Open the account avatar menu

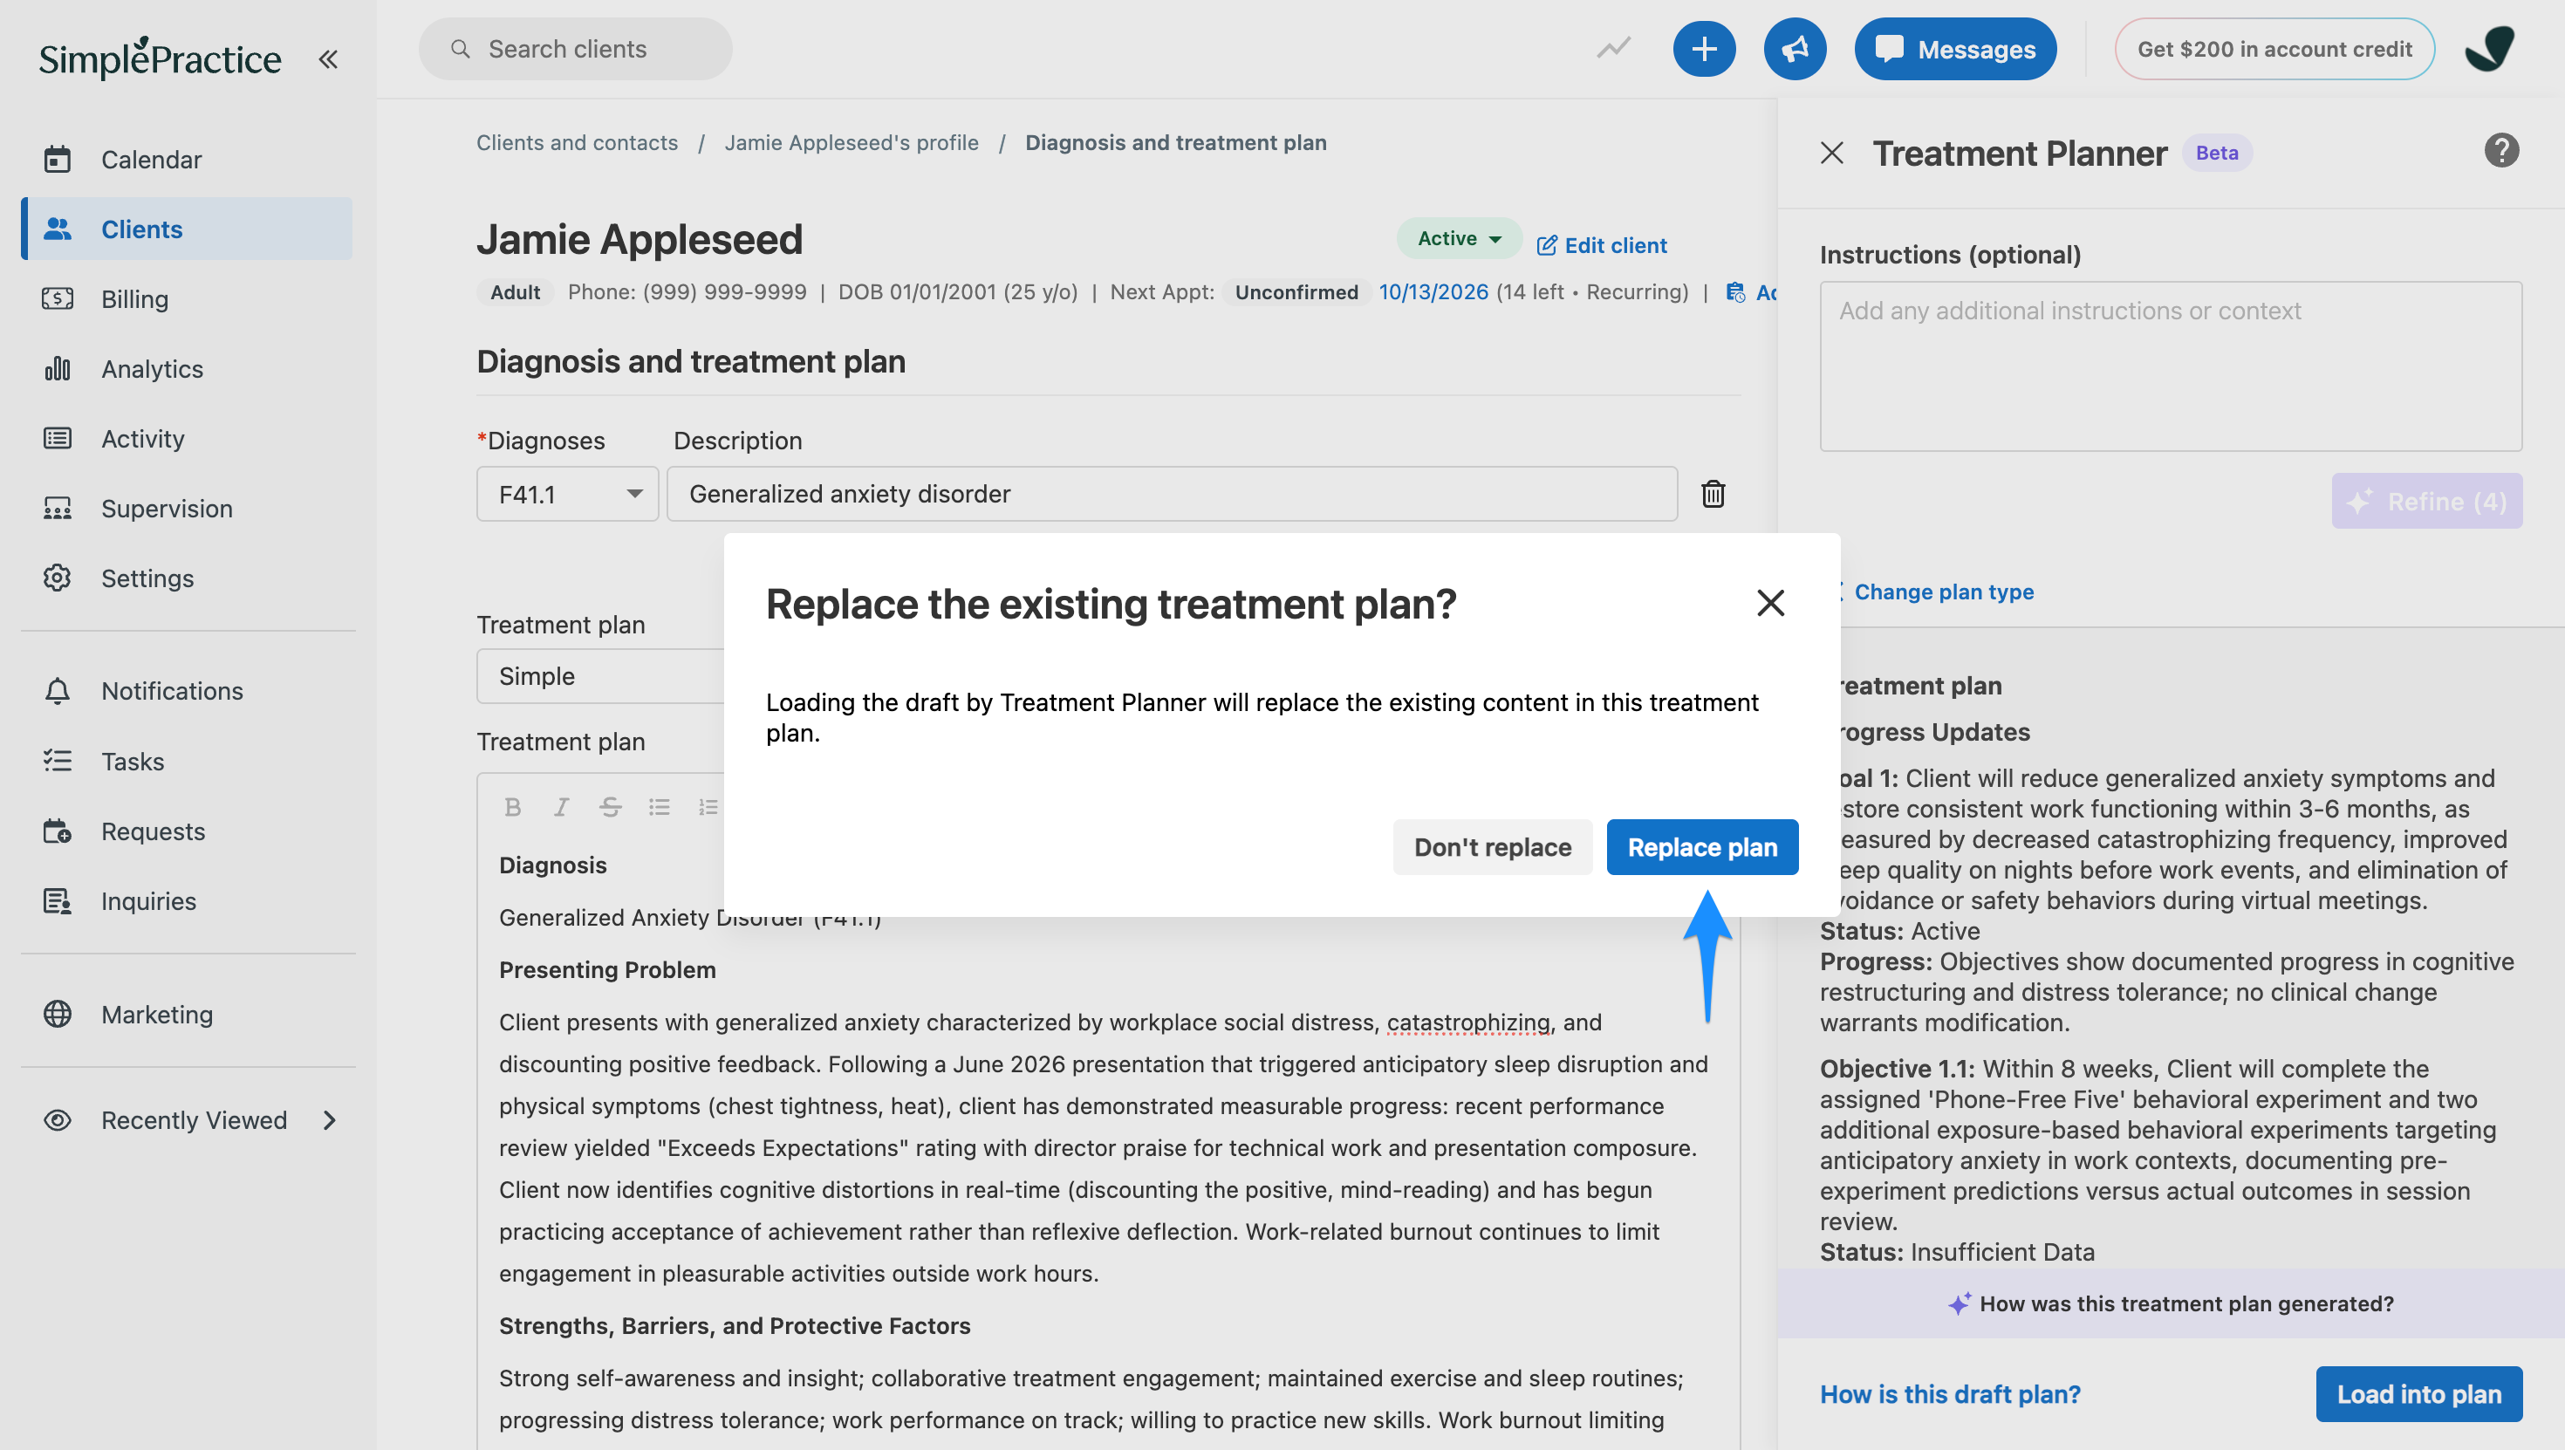[x=2489, y=49]
